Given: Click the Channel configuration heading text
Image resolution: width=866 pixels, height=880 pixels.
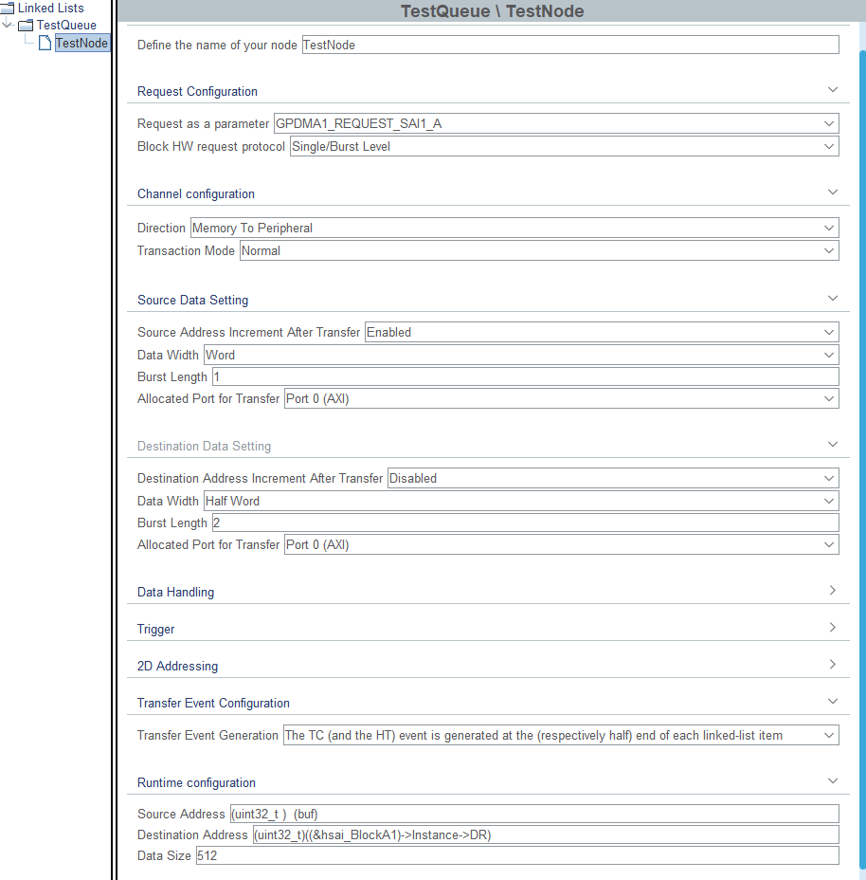Looking at the screenshot, I should pyautogui.click(x=196, y=193).
